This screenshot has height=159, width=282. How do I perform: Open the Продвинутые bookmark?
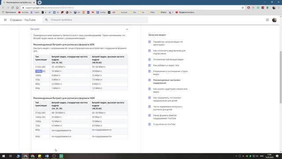pyautogui.click(x=185, y=12)
